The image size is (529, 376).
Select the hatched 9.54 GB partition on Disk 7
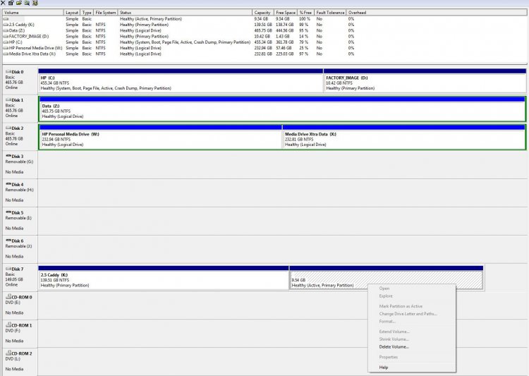[387, 277]
